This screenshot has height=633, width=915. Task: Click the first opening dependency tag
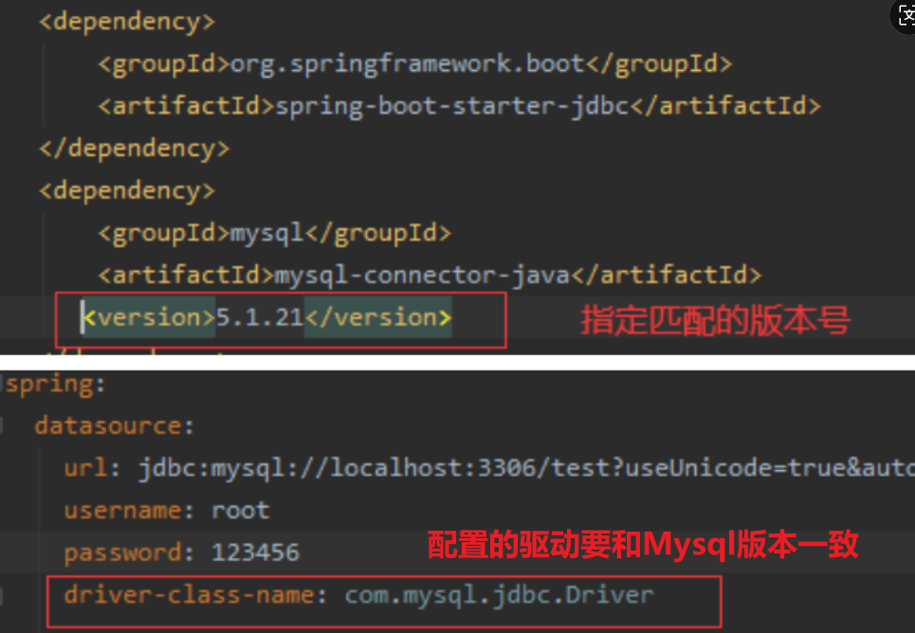coord(127,22)
